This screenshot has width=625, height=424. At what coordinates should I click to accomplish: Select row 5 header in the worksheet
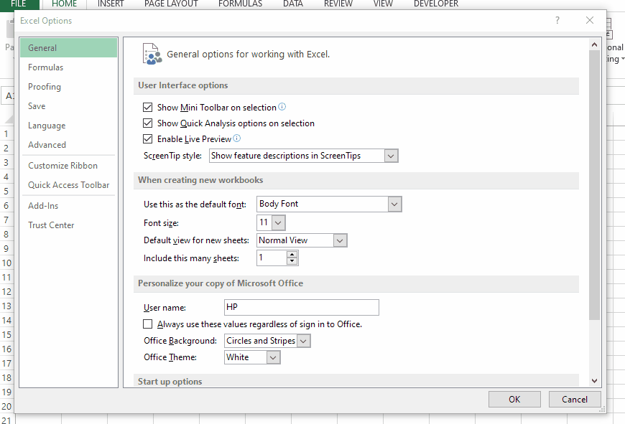click(x=6, y=191)
